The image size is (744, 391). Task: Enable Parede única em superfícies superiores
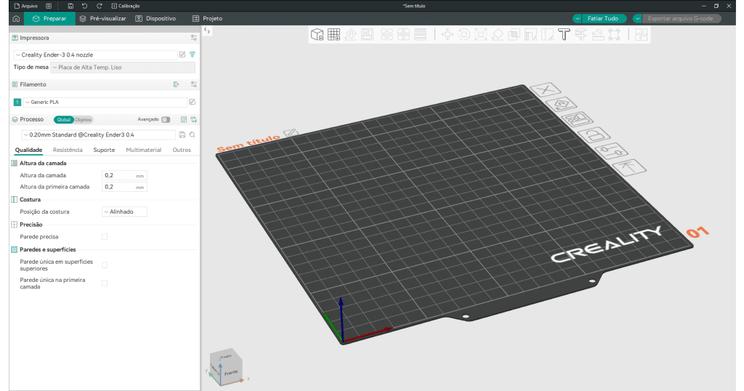(x=105, y=265)
